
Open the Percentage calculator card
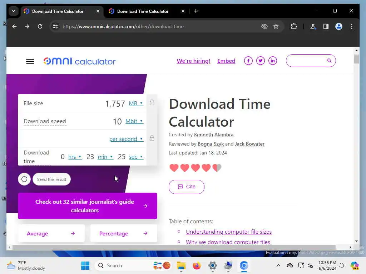pyautogui.click(x=124, y=233)
